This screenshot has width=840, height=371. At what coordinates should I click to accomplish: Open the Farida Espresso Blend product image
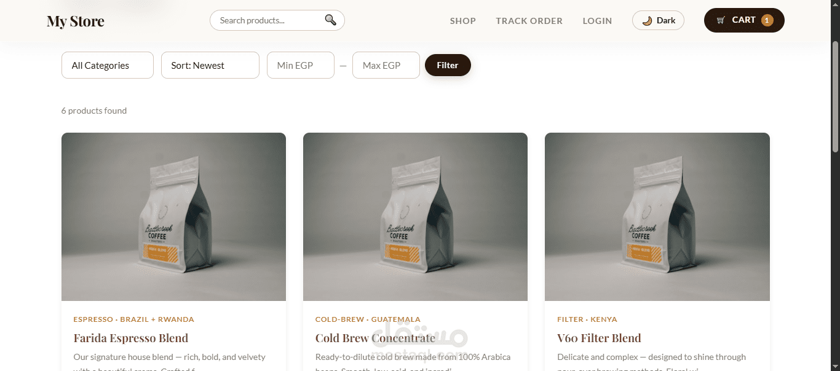click(173, 217)
